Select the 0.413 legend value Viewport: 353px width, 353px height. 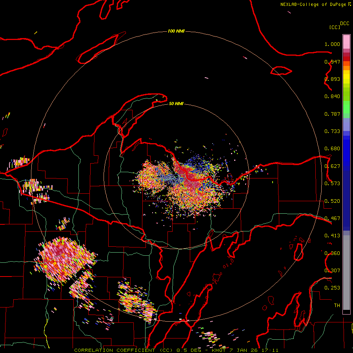[332, 236]
